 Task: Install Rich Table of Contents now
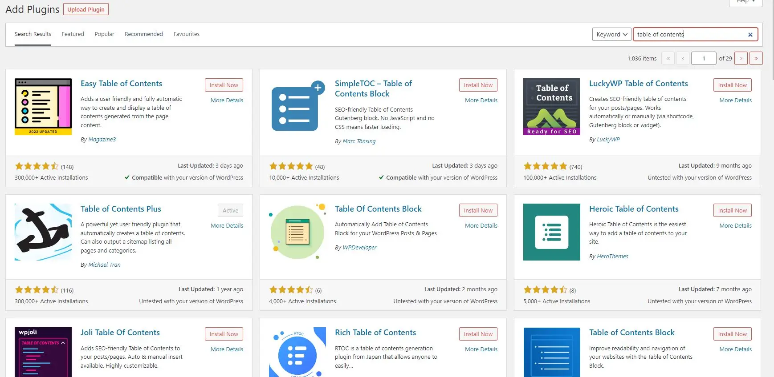coord(478,334)
